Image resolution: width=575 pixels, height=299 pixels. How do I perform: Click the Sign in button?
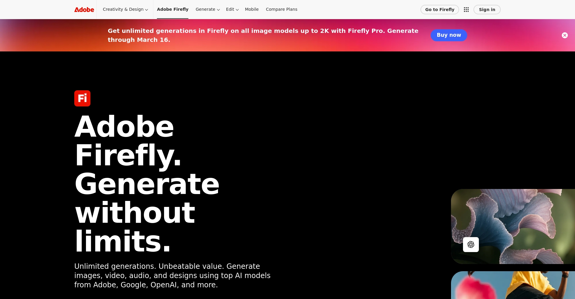tap(487, 9)
